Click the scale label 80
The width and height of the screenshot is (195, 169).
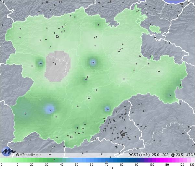[122, 165]
